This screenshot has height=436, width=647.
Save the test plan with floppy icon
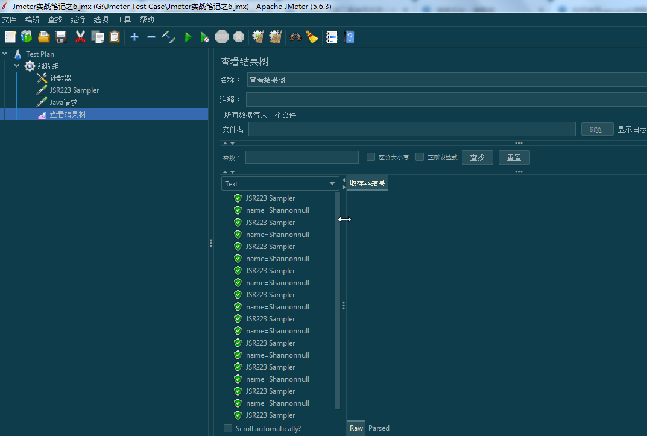click(61, 37)
